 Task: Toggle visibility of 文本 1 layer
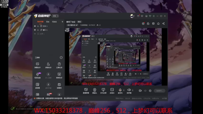tap(35, 26)
